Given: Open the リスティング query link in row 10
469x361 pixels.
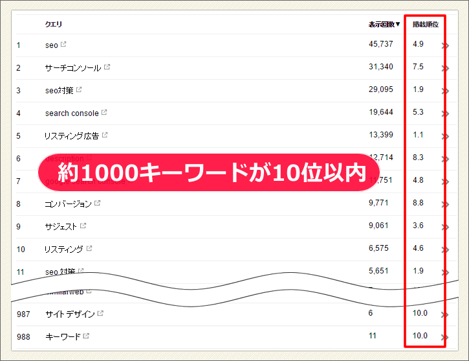Looking at the screenshot, I should click(64, 250).
